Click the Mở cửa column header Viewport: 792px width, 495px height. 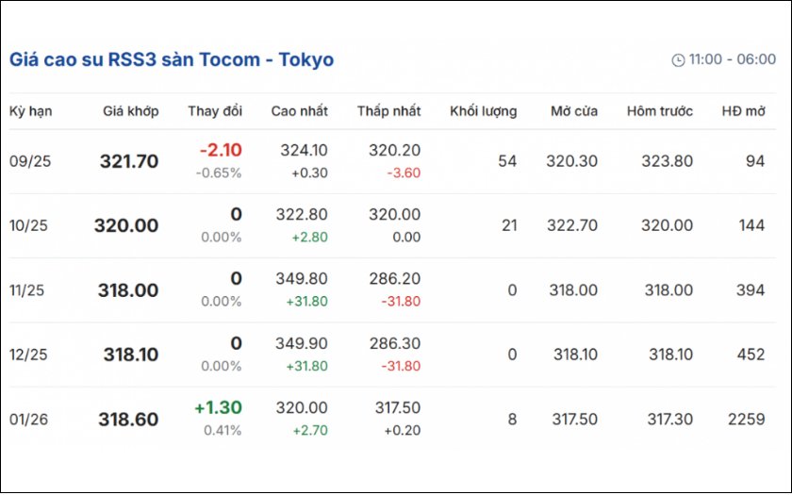[x=574, y=111]
